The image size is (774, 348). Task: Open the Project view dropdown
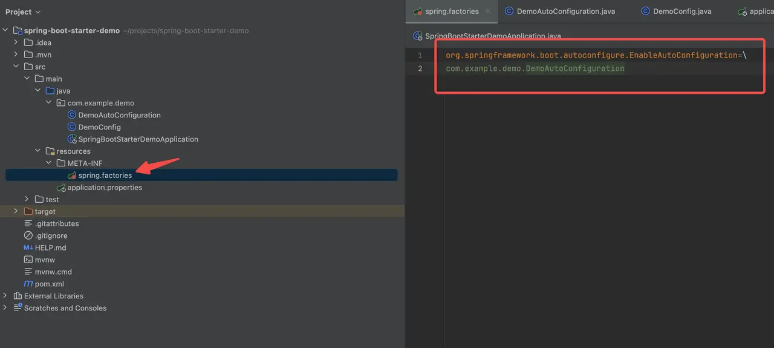tap(23, 12)
